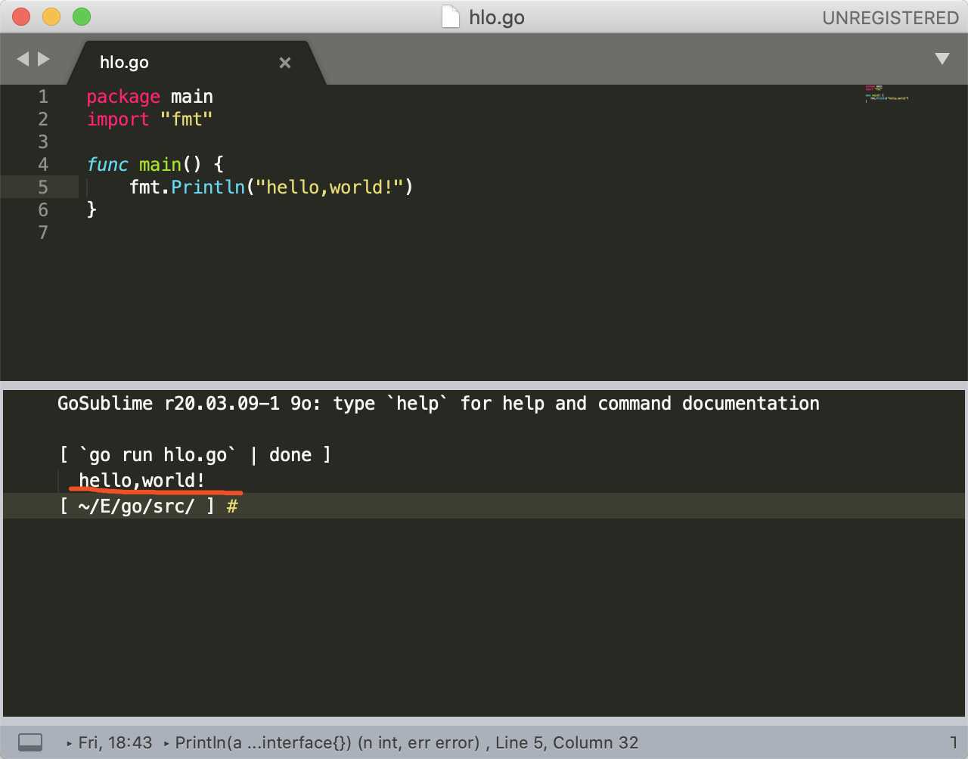Click the hlo.go file icon in title bar
Image resolution: width=968 pixels, height=759 pixels.
pyautogui.click(x=451, y=17)
